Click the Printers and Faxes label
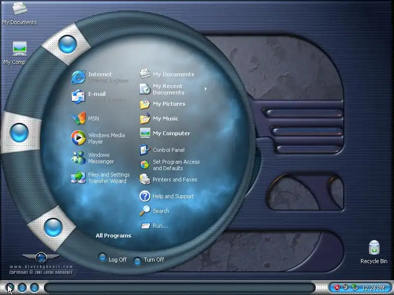This screenshot has height=295, width=394. tap(175, 179)
